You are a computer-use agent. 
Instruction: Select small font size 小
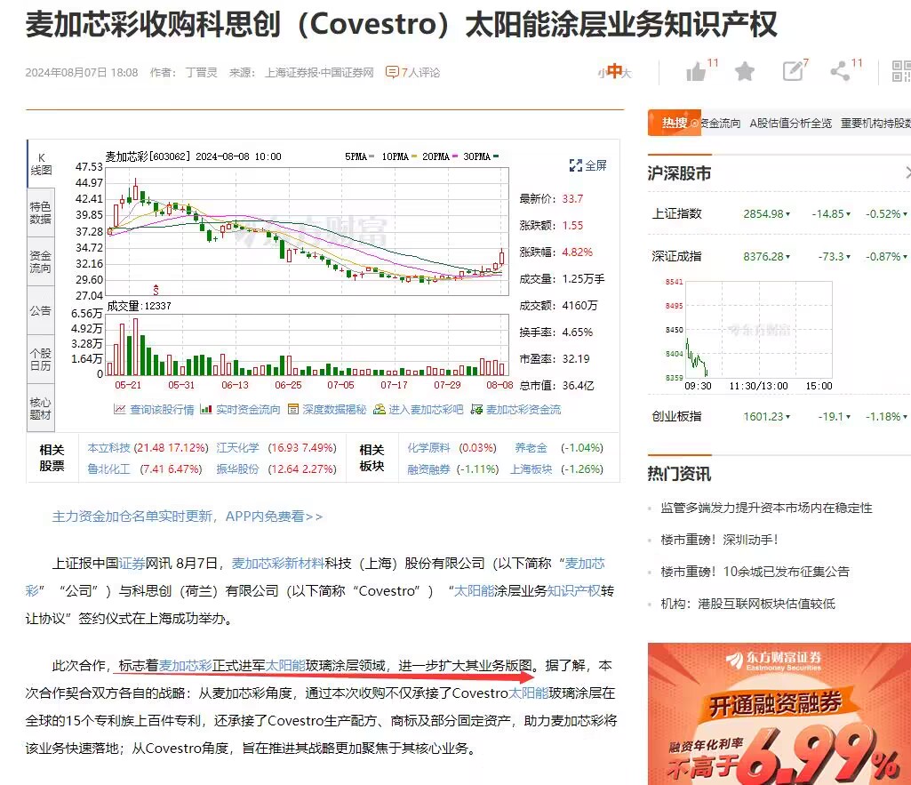602,73
